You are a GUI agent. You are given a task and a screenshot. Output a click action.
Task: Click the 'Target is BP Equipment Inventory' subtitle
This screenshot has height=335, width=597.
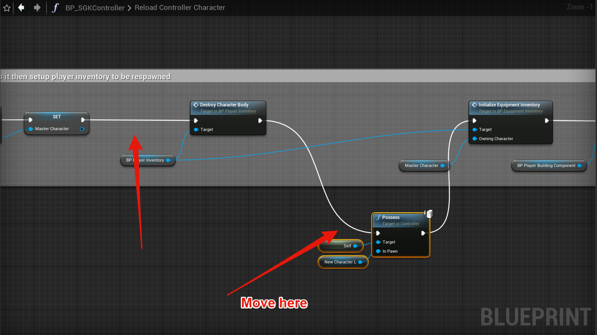pos(511,111)
